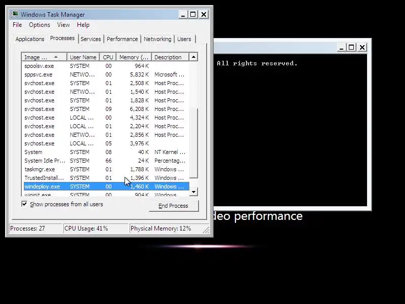Click Physical Memory: 12% status entry

coord(167,229)
